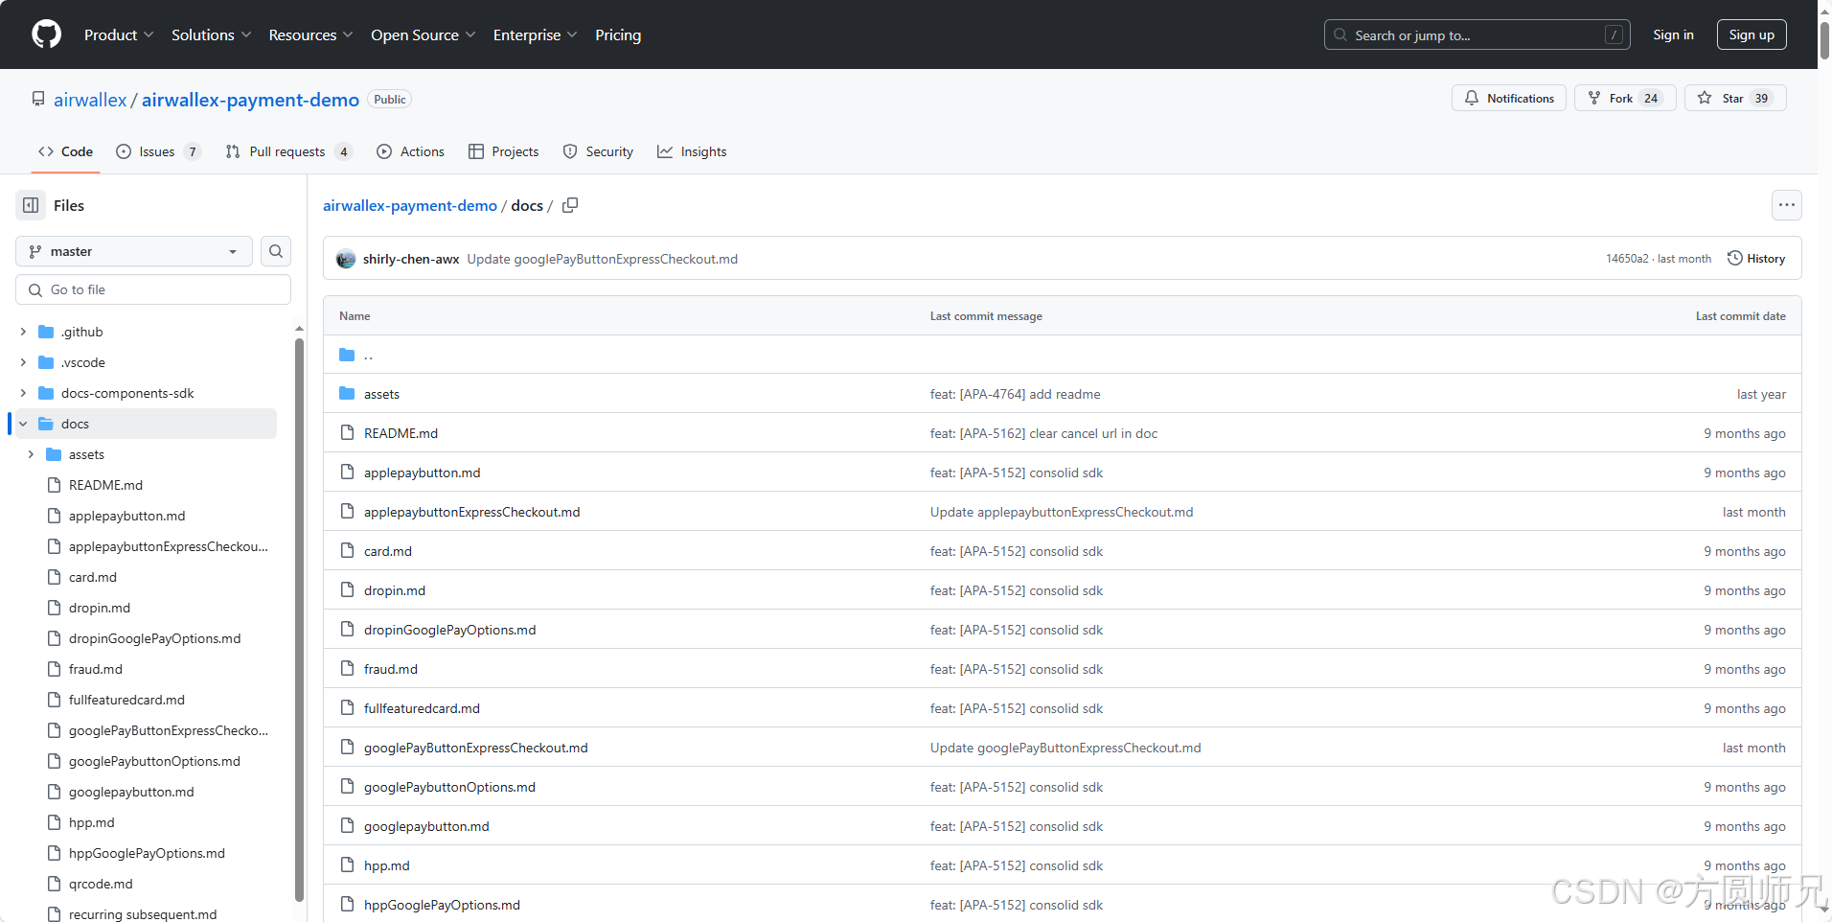Open the airwallex owner link
The height and width of the screenshot is (922, 1832).
click(x=90, y=100)
